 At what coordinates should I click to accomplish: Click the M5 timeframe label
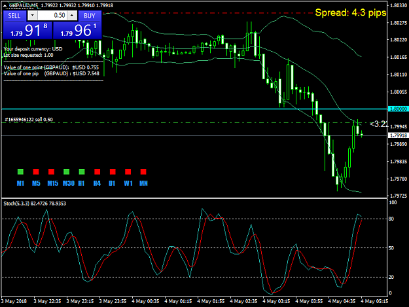(36, 183)
